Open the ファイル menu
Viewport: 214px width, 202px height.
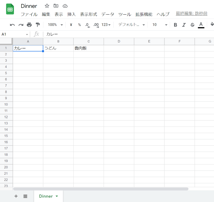point(29,14)
